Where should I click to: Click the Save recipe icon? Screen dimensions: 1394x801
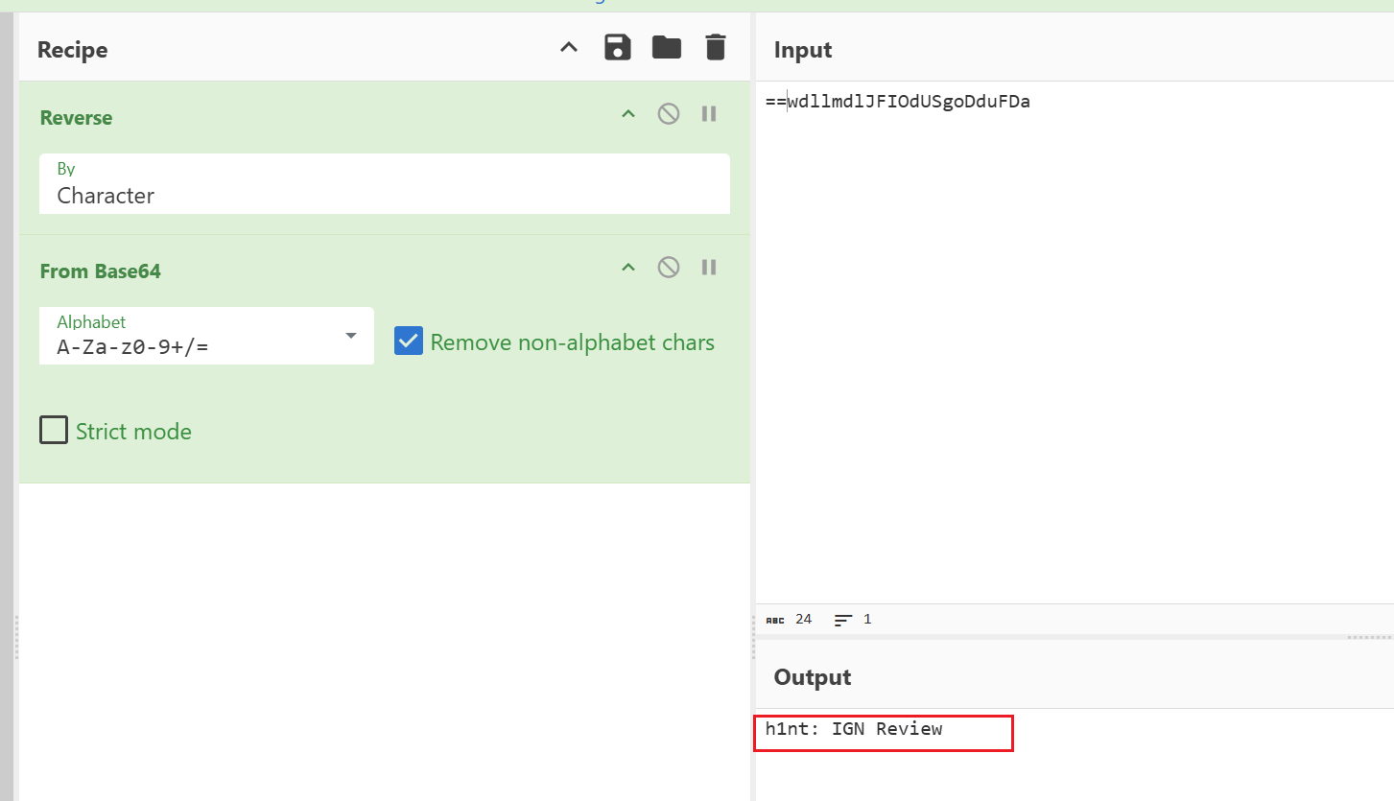(617, 47)
